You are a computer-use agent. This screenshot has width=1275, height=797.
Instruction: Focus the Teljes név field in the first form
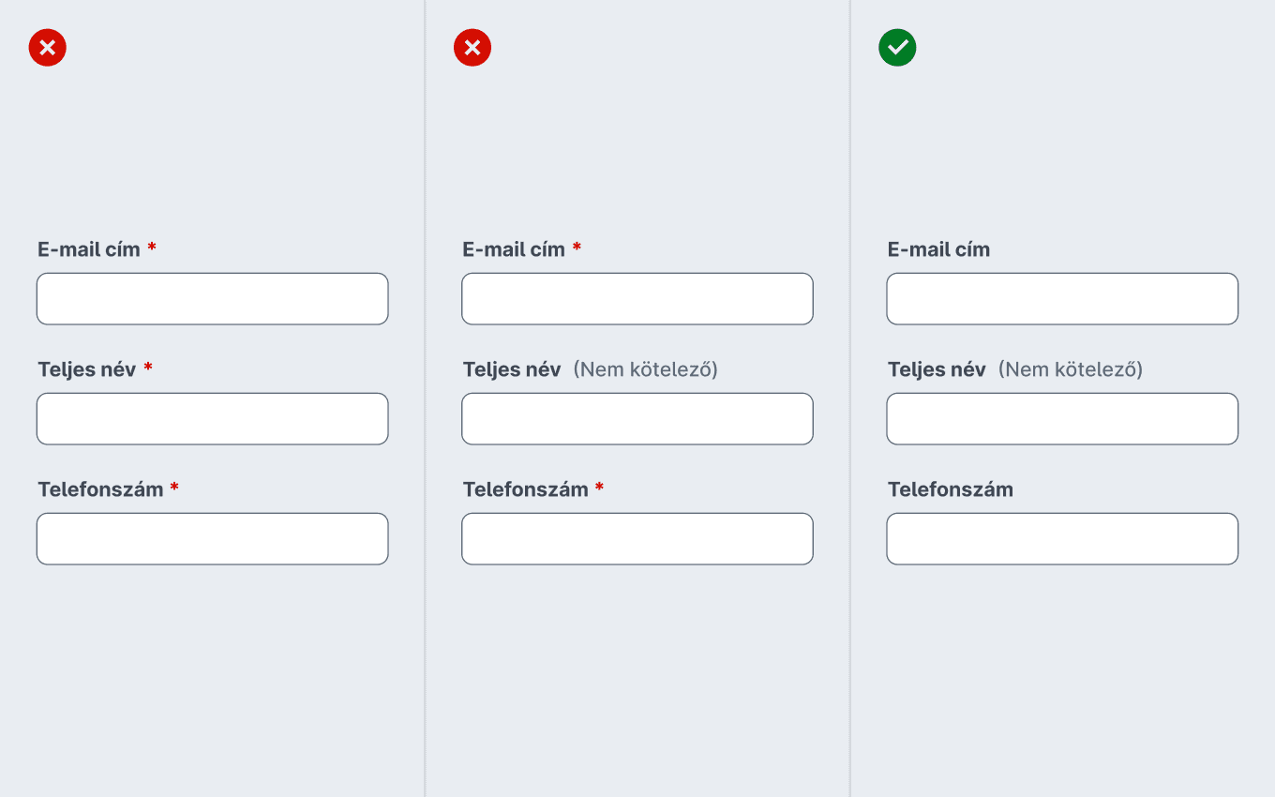[212, 419]
